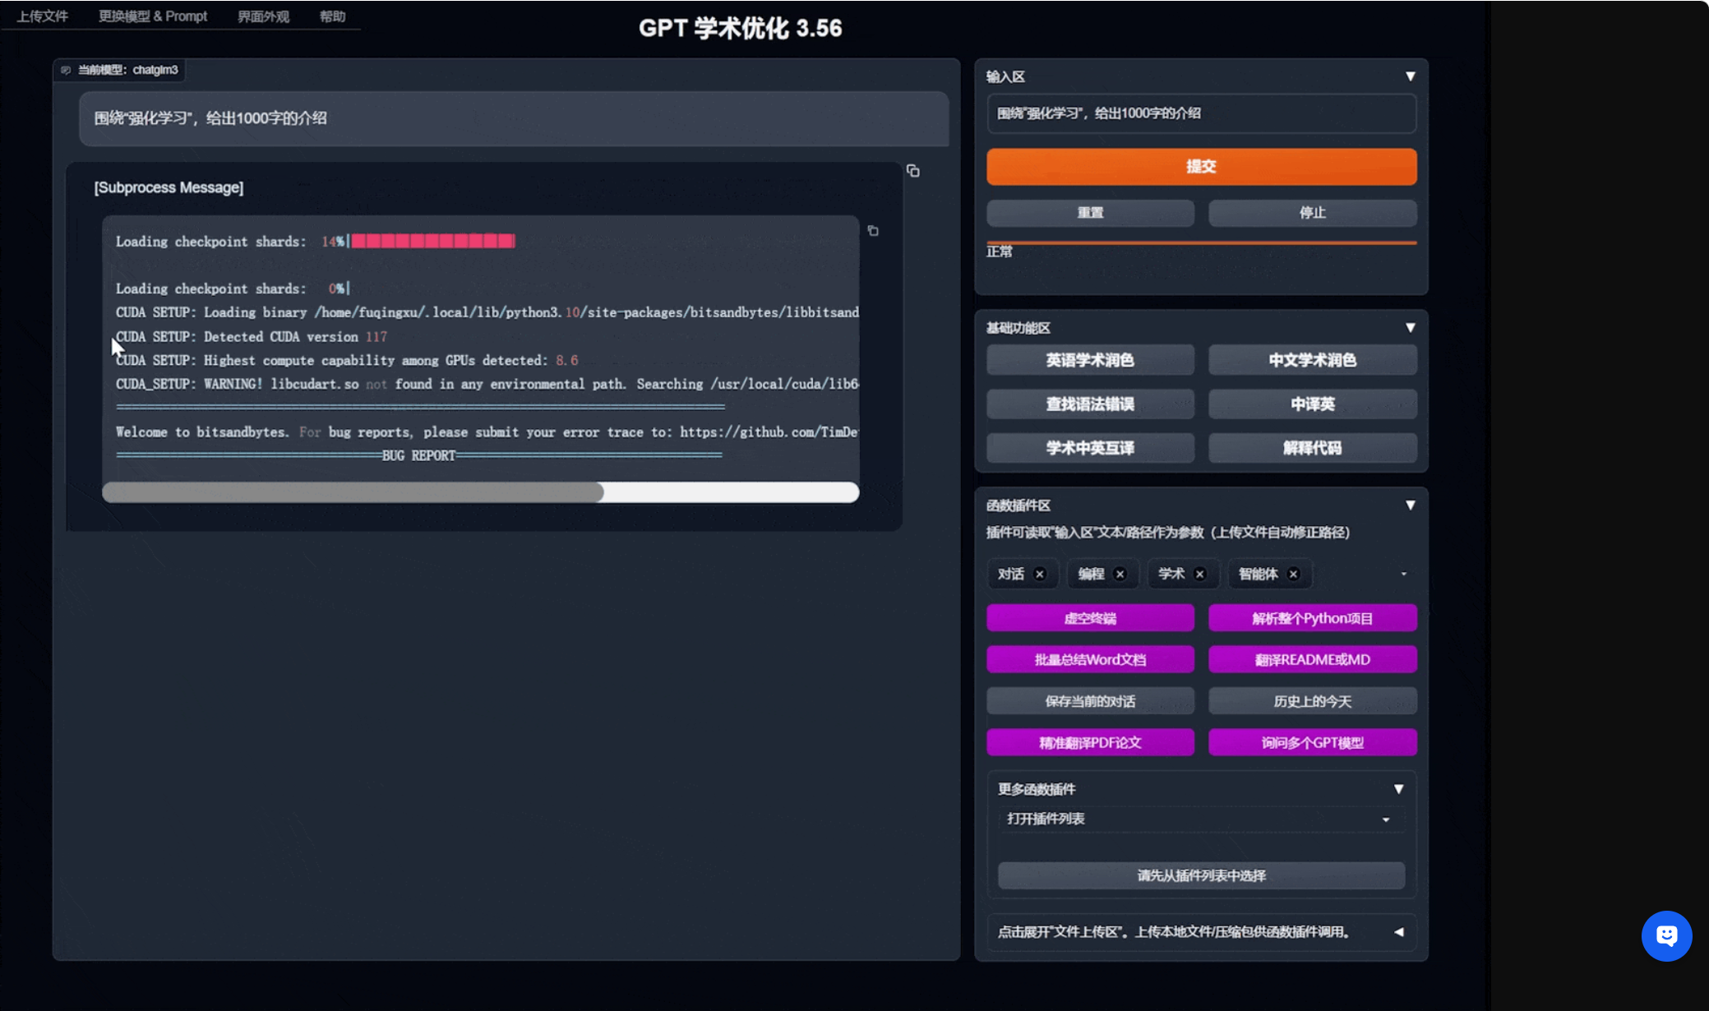Remove the 对话 tag with its x
The width and height of the screenshot is (1709, 1011).
[x=1040, y=575]
